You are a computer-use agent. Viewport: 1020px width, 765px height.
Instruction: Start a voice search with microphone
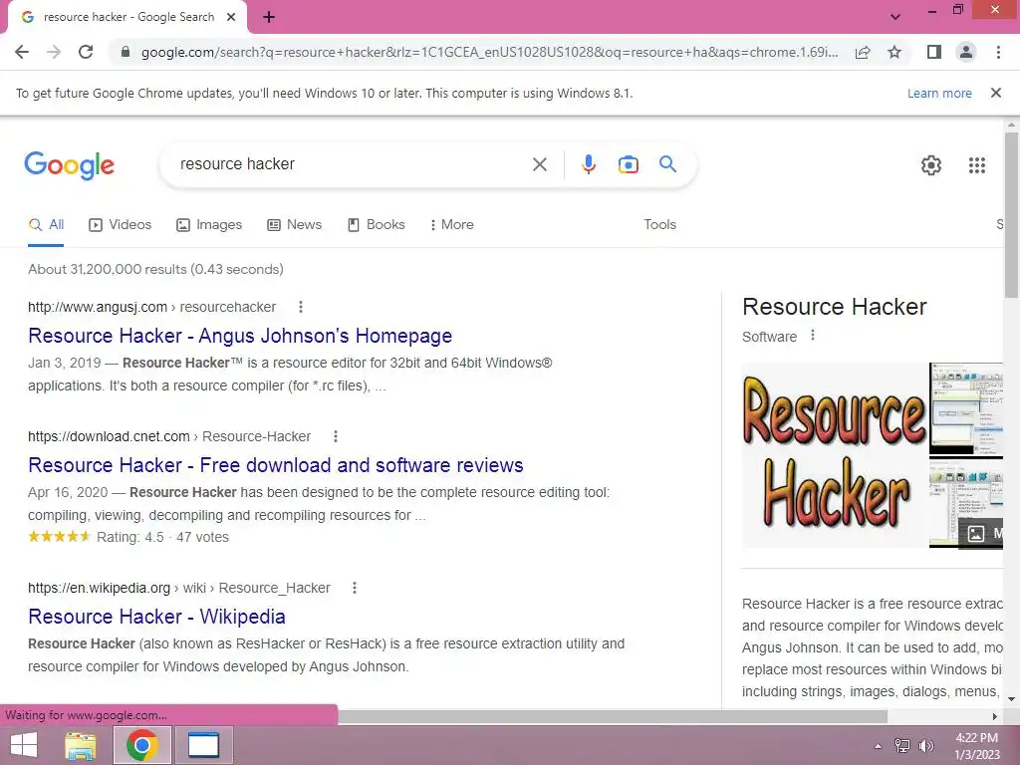[x=589, y=164]
